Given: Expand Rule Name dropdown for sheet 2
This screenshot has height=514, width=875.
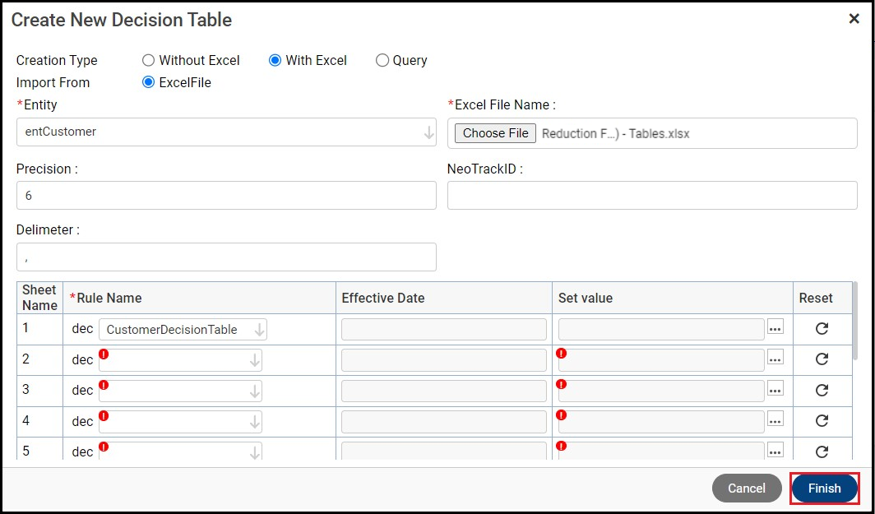Looking at the screenshot, I should [254, 360].
